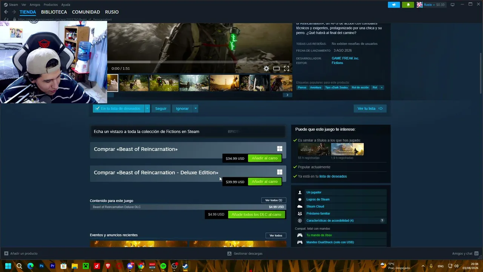The width and height of the screenshot is (483, 272).
Task: Open the Amigos menu
Action: 35,5
